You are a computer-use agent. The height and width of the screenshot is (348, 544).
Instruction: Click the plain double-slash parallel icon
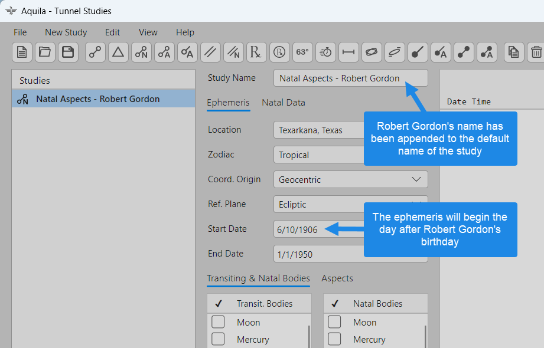(x=210, y=52)
